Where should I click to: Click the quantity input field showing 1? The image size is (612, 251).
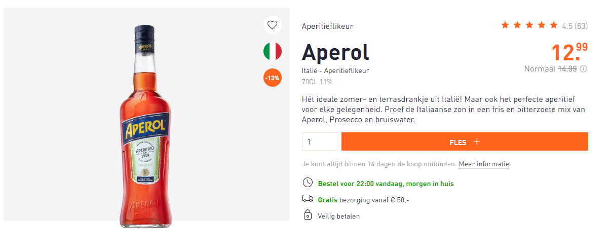tap(320, 141)
